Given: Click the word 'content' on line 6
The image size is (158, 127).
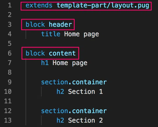Looking at the screenshot, I should [62, 53].
